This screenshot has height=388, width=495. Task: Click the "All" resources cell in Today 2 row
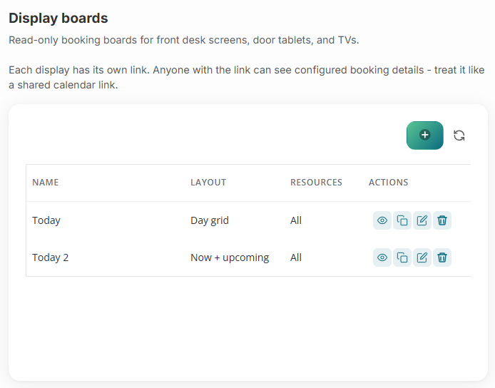point(296,257)
